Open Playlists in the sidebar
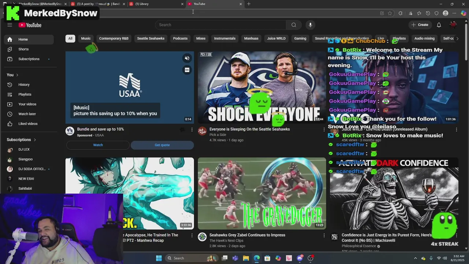 (x=29, y=94)
